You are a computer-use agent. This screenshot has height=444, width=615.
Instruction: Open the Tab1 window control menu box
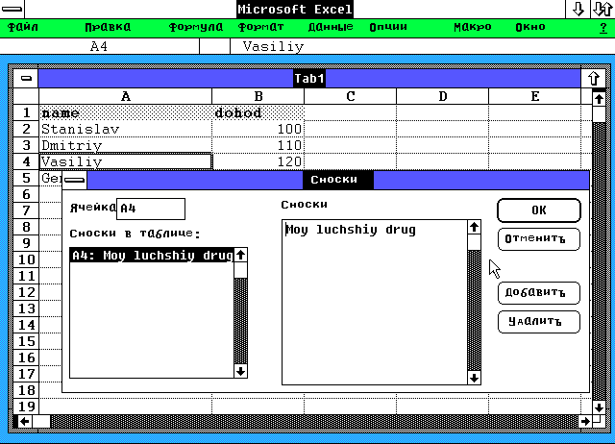point(26,78)
